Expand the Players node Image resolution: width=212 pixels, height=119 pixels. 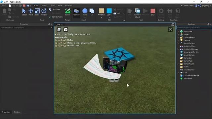pyautogui.click(x=178, y=34)
